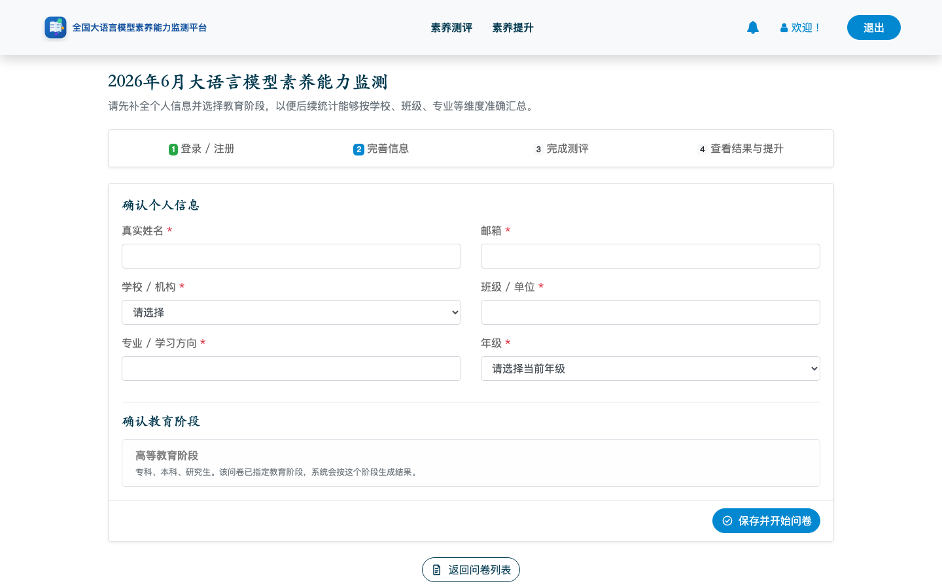Click 返回问卷列表 button
Image resolution: width=942 pixels, height=588 pixels.
[471, 570]
